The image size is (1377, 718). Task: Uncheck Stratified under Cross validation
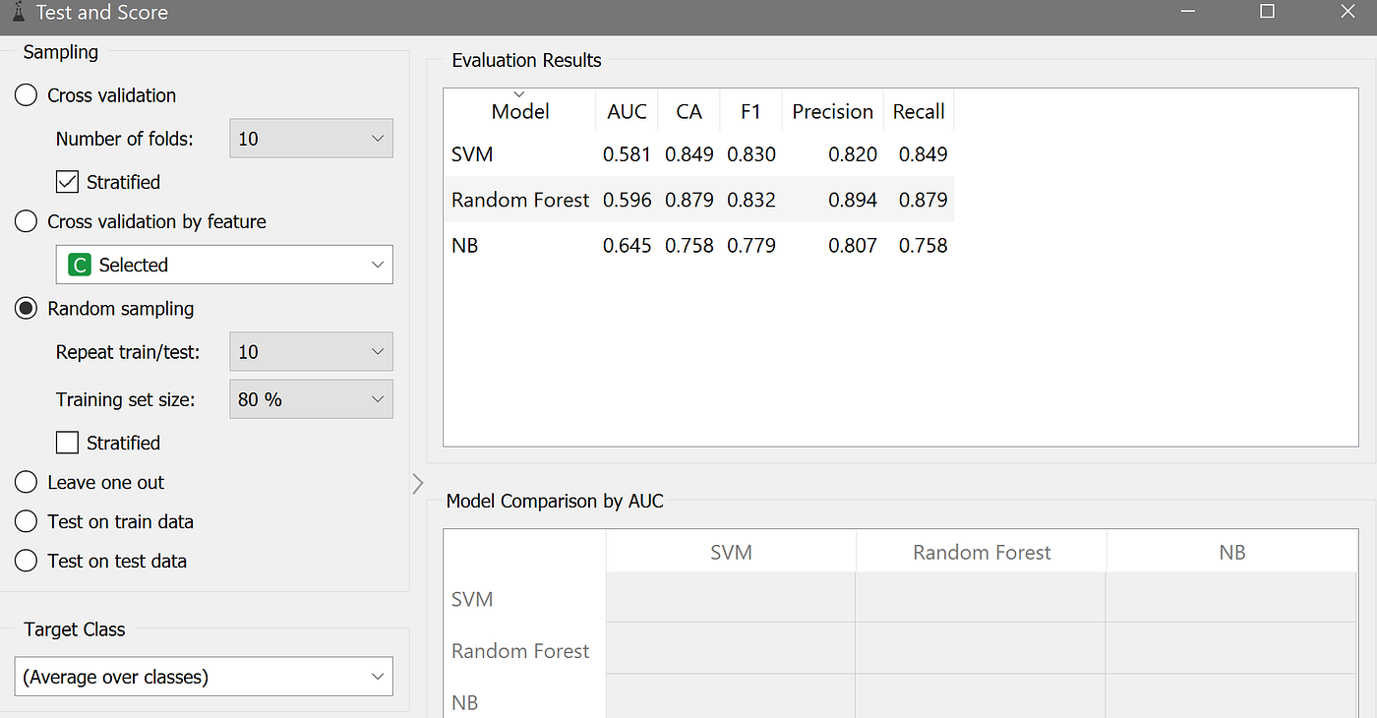click(x=68, y=182)
